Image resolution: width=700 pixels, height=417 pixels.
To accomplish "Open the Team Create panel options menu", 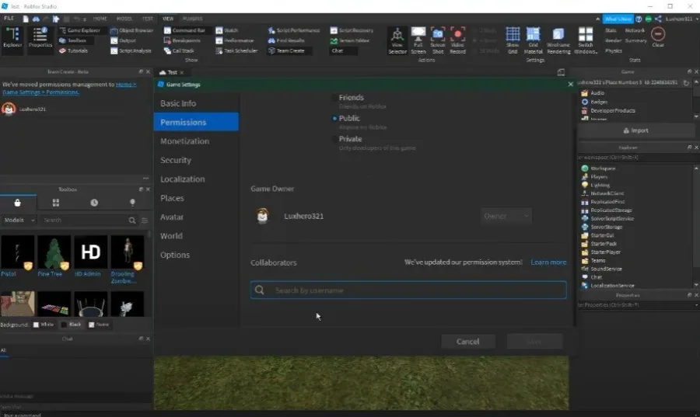I will [145, 178].
